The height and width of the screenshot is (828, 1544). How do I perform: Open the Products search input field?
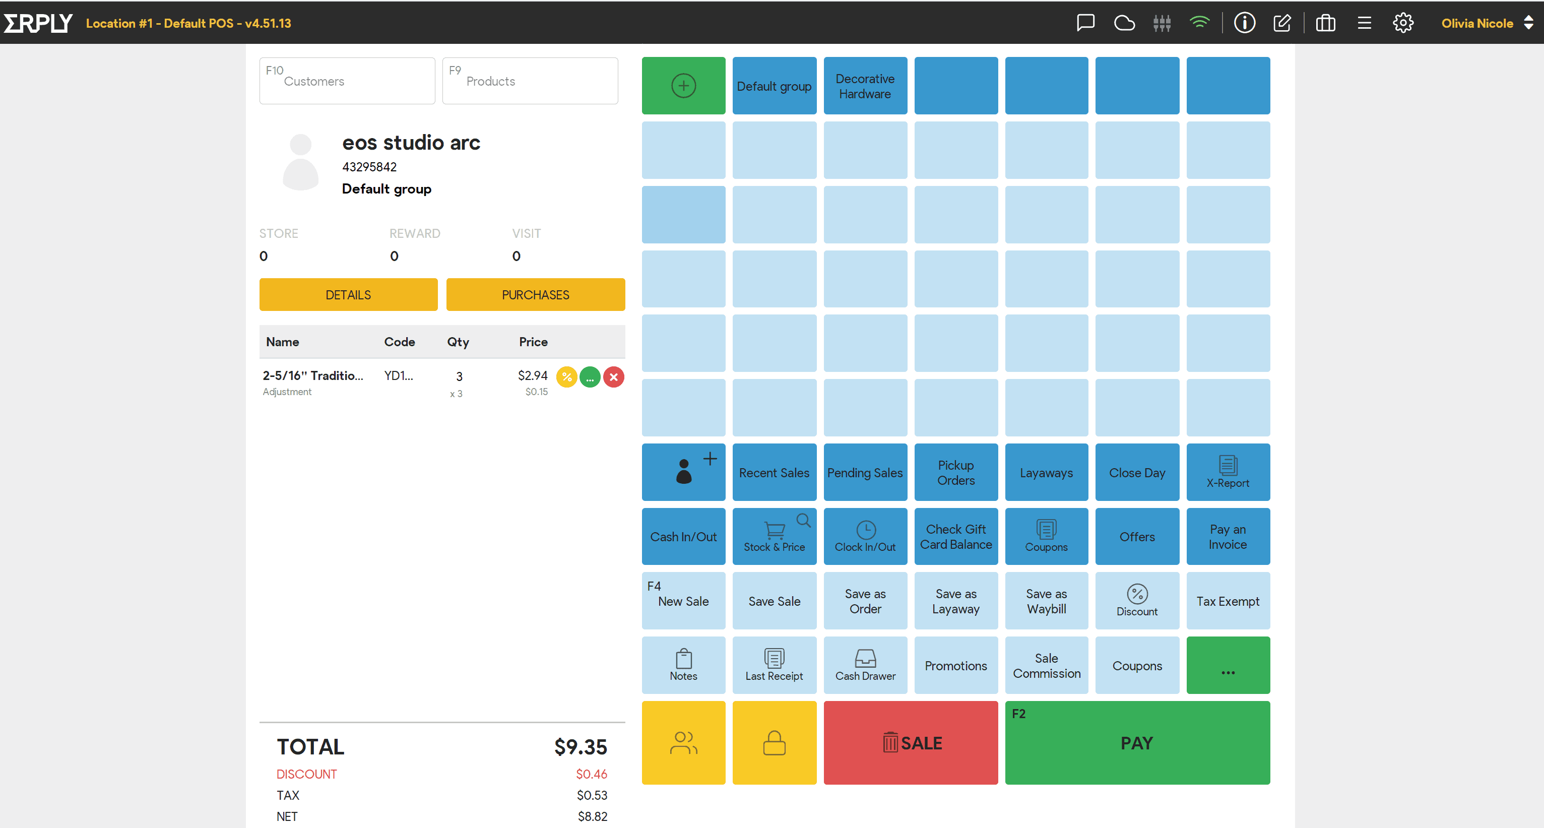531,81
